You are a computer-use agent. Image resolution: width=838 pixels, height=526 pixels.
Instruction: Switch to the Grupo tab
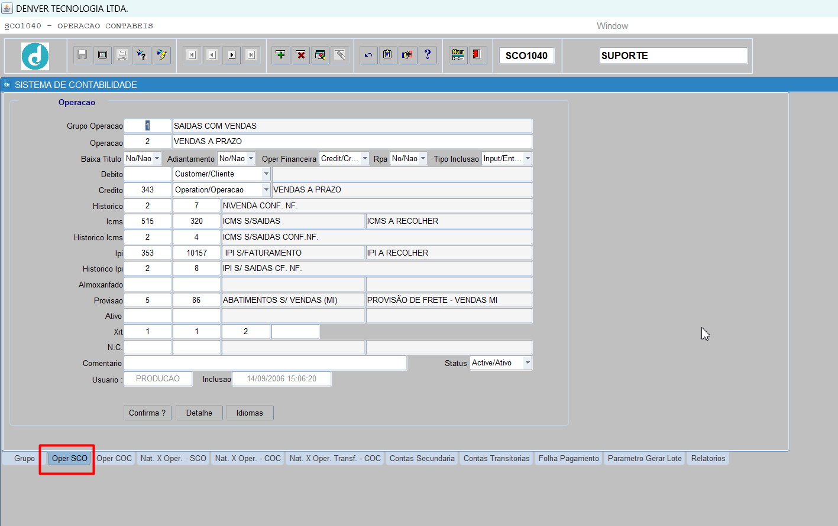click(x=24, y=458)
